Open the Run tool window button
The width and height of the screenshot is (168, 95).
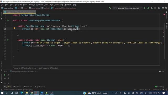pyautogui.click(x=7, y=87)
